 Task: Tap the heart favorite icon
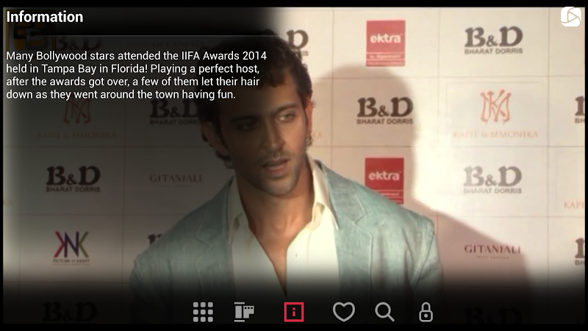click(x=343, y=312)
